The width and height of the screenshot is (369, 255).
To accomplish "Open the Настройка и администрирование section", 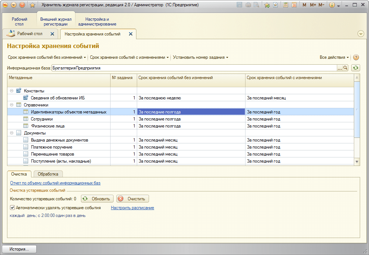I will click(97, 21).
